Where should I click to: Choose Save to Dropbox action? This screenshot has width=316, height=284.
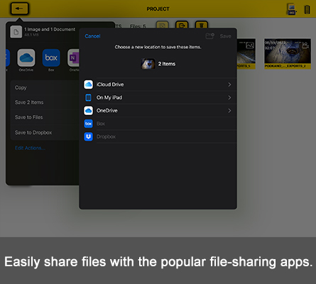(x=45, y=133)
